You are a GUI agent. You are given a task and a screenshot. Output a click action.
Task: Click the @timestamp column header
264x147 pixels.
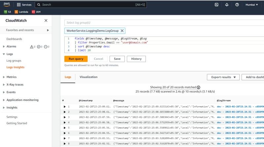click(x=86, y=101)
